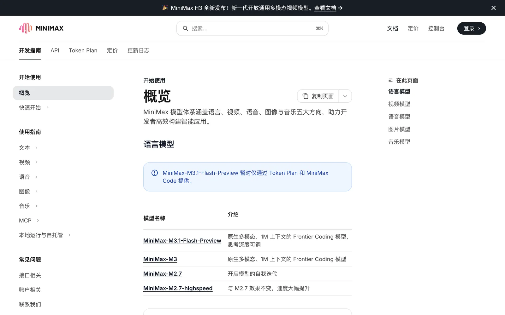Expand the 文本 sidebar section
This screenshot has height=315, width=505.
click(28, 148)
